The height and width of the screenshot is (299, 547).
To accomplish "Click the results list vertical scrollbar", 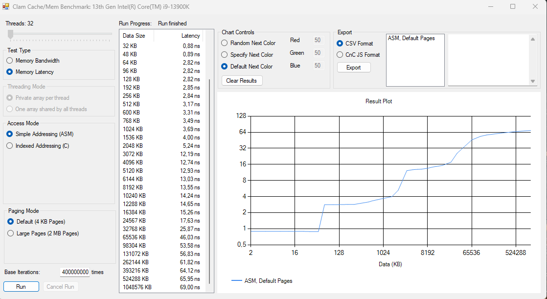I will click(209, 181).
